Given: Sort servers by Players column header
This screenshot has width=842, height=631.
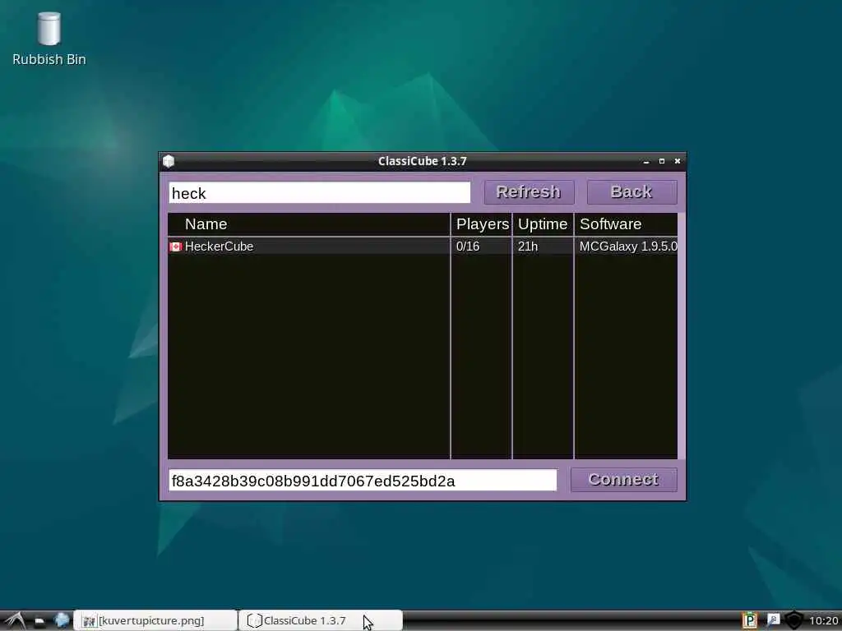Looking at the screenshot, I should pos(482,224).
